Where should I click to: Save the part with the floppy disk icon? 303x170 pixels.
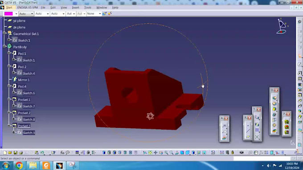(x=15, y=153)
